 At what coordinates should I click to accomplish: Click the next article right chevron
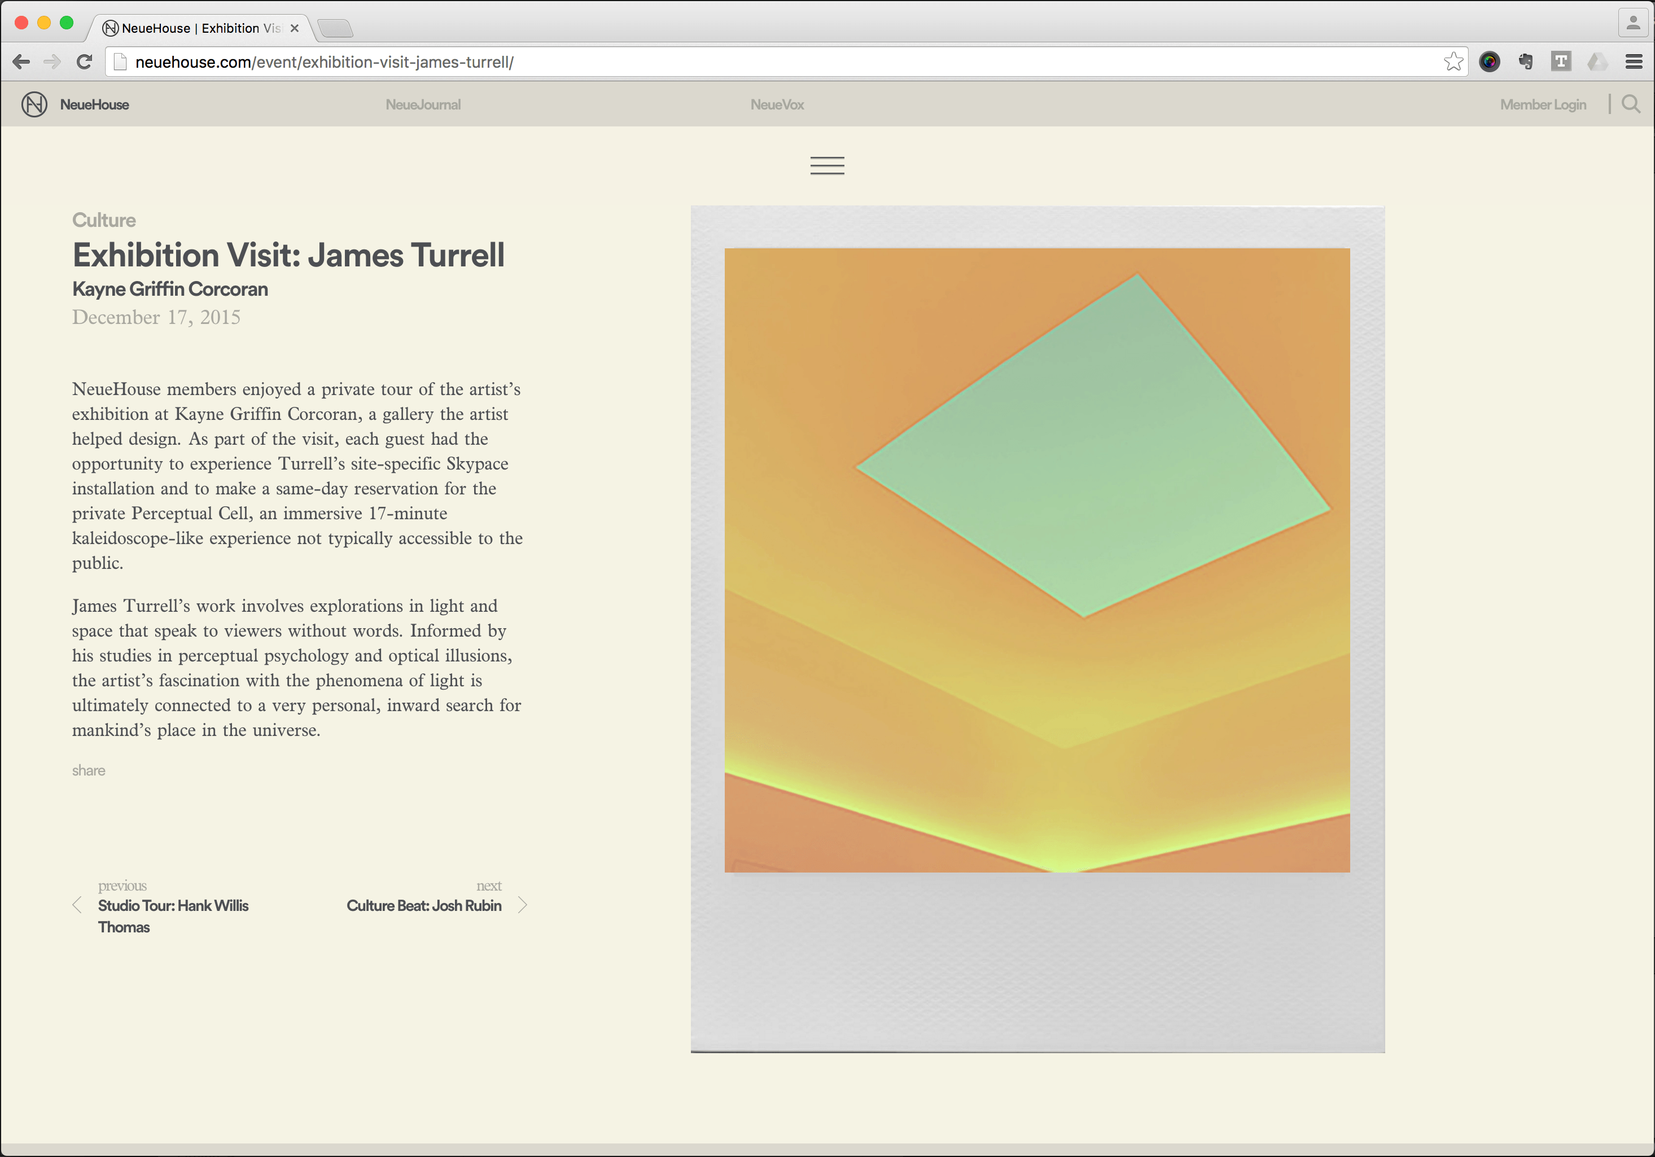[523, 905]
